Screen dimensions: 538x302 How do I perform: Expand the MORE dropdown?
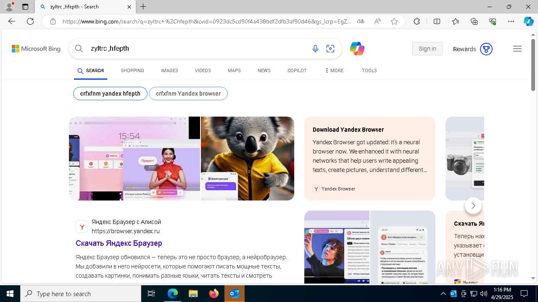tap(335, 70)
